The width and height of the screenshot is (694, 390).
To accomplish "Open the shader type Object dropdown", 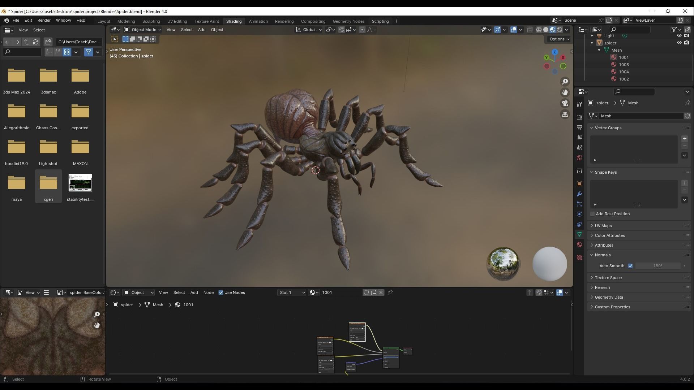I will tap(139, 292).
